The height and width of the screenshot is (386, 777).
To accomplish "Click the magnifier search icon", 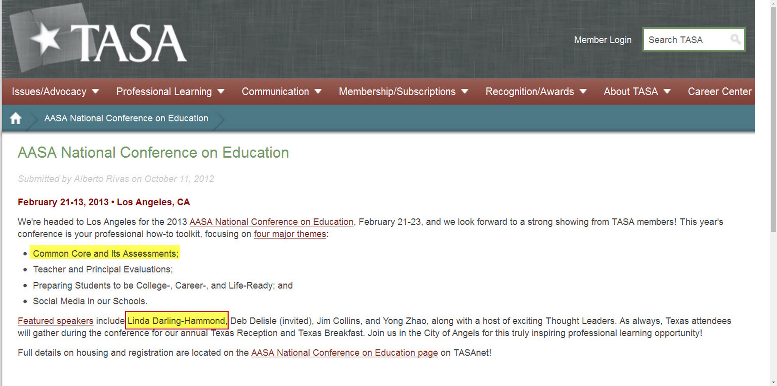I will tap(735, 39).
